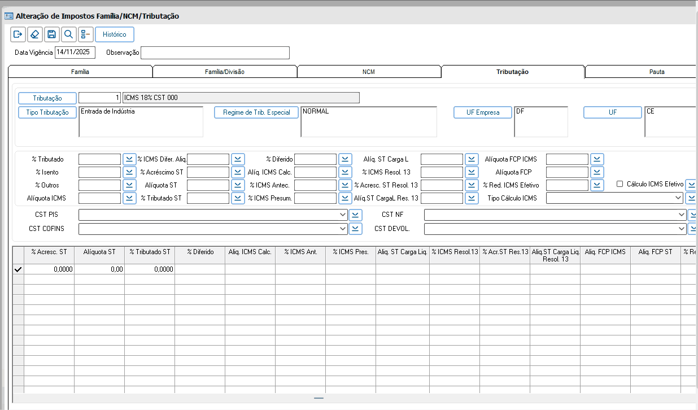The image size is (698, 410).
Task: Click the NORMAL entry in Regime list
Action: 316,111
